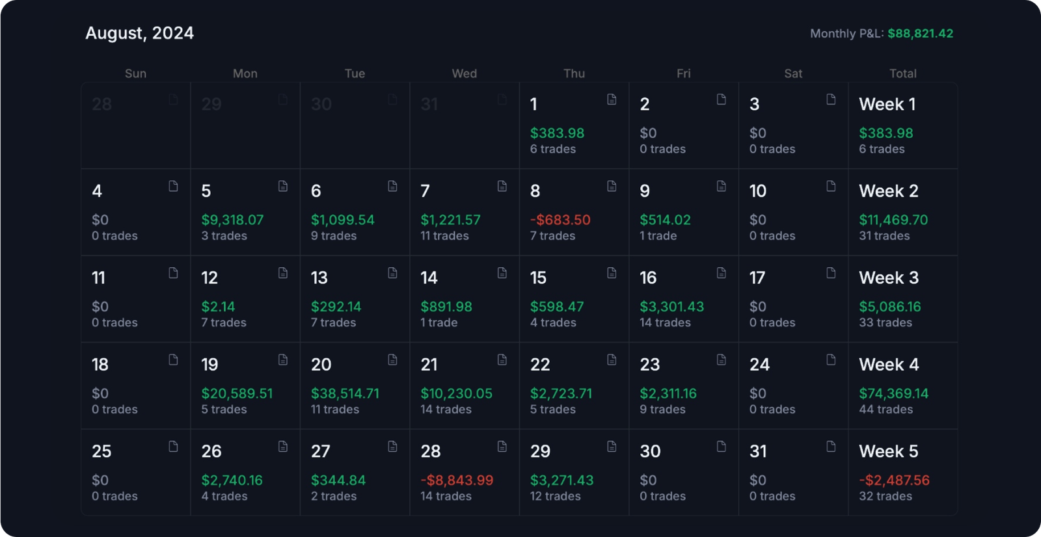Click the document icon on August 14

click(x=502, y=273)
